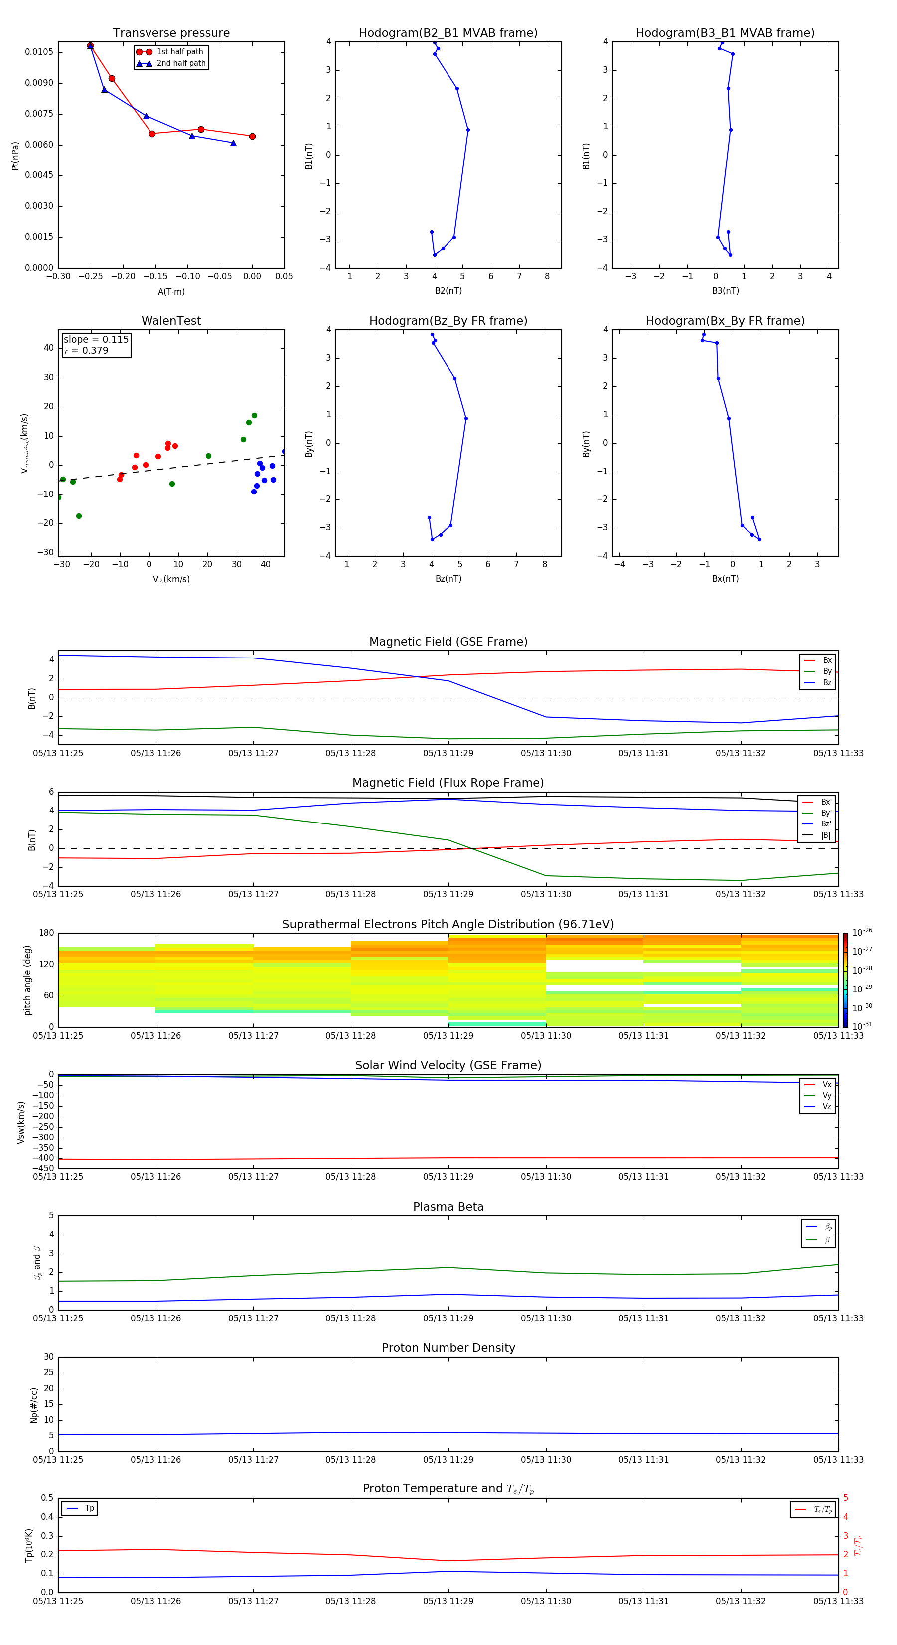Click the 'βp' legend entry in Plasma Beta
Viewport: 897px width, 1645px height.
click(818, 1227)
